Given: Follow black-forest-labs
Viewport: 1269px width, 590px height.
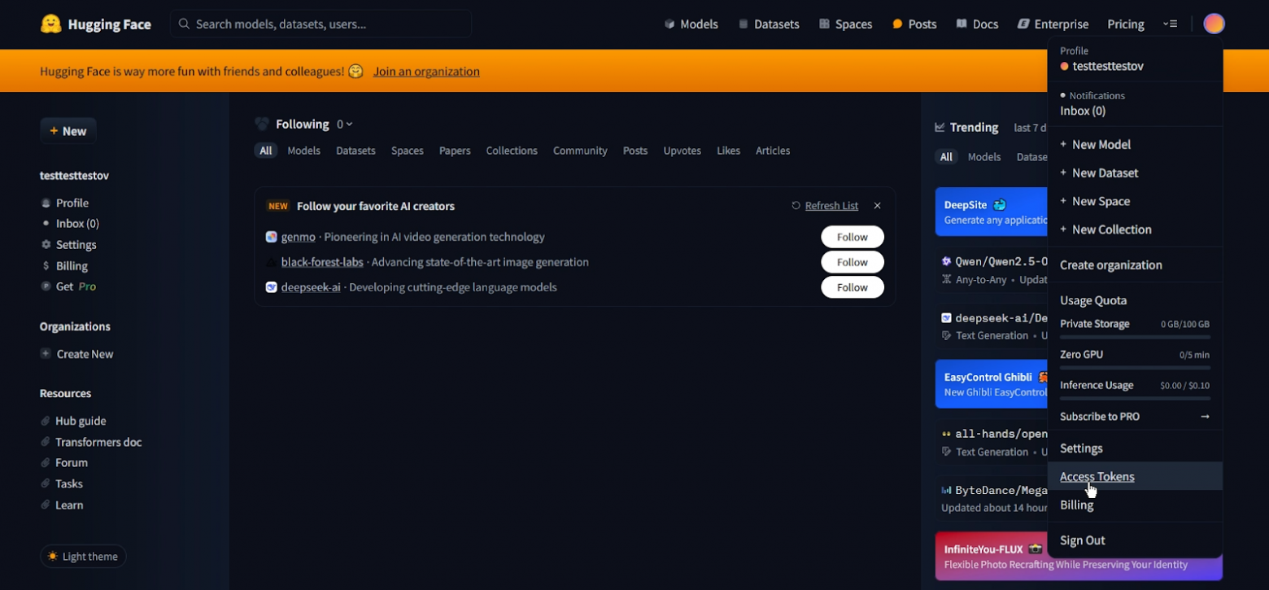Looking at the screenshot, I should click(x=853, y=262).
